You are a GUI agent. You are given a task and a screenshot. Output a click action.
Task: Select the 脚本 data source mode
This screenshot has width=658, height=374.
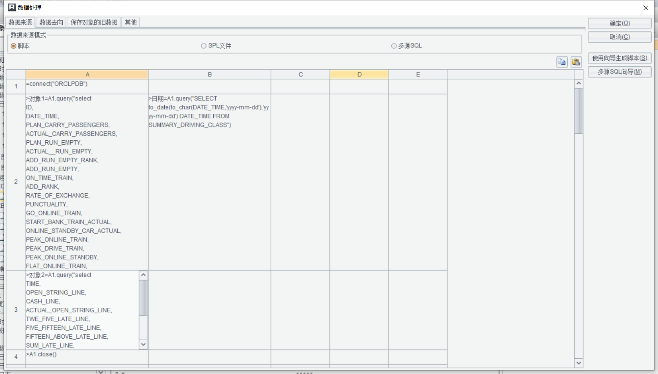pos(20,46)
